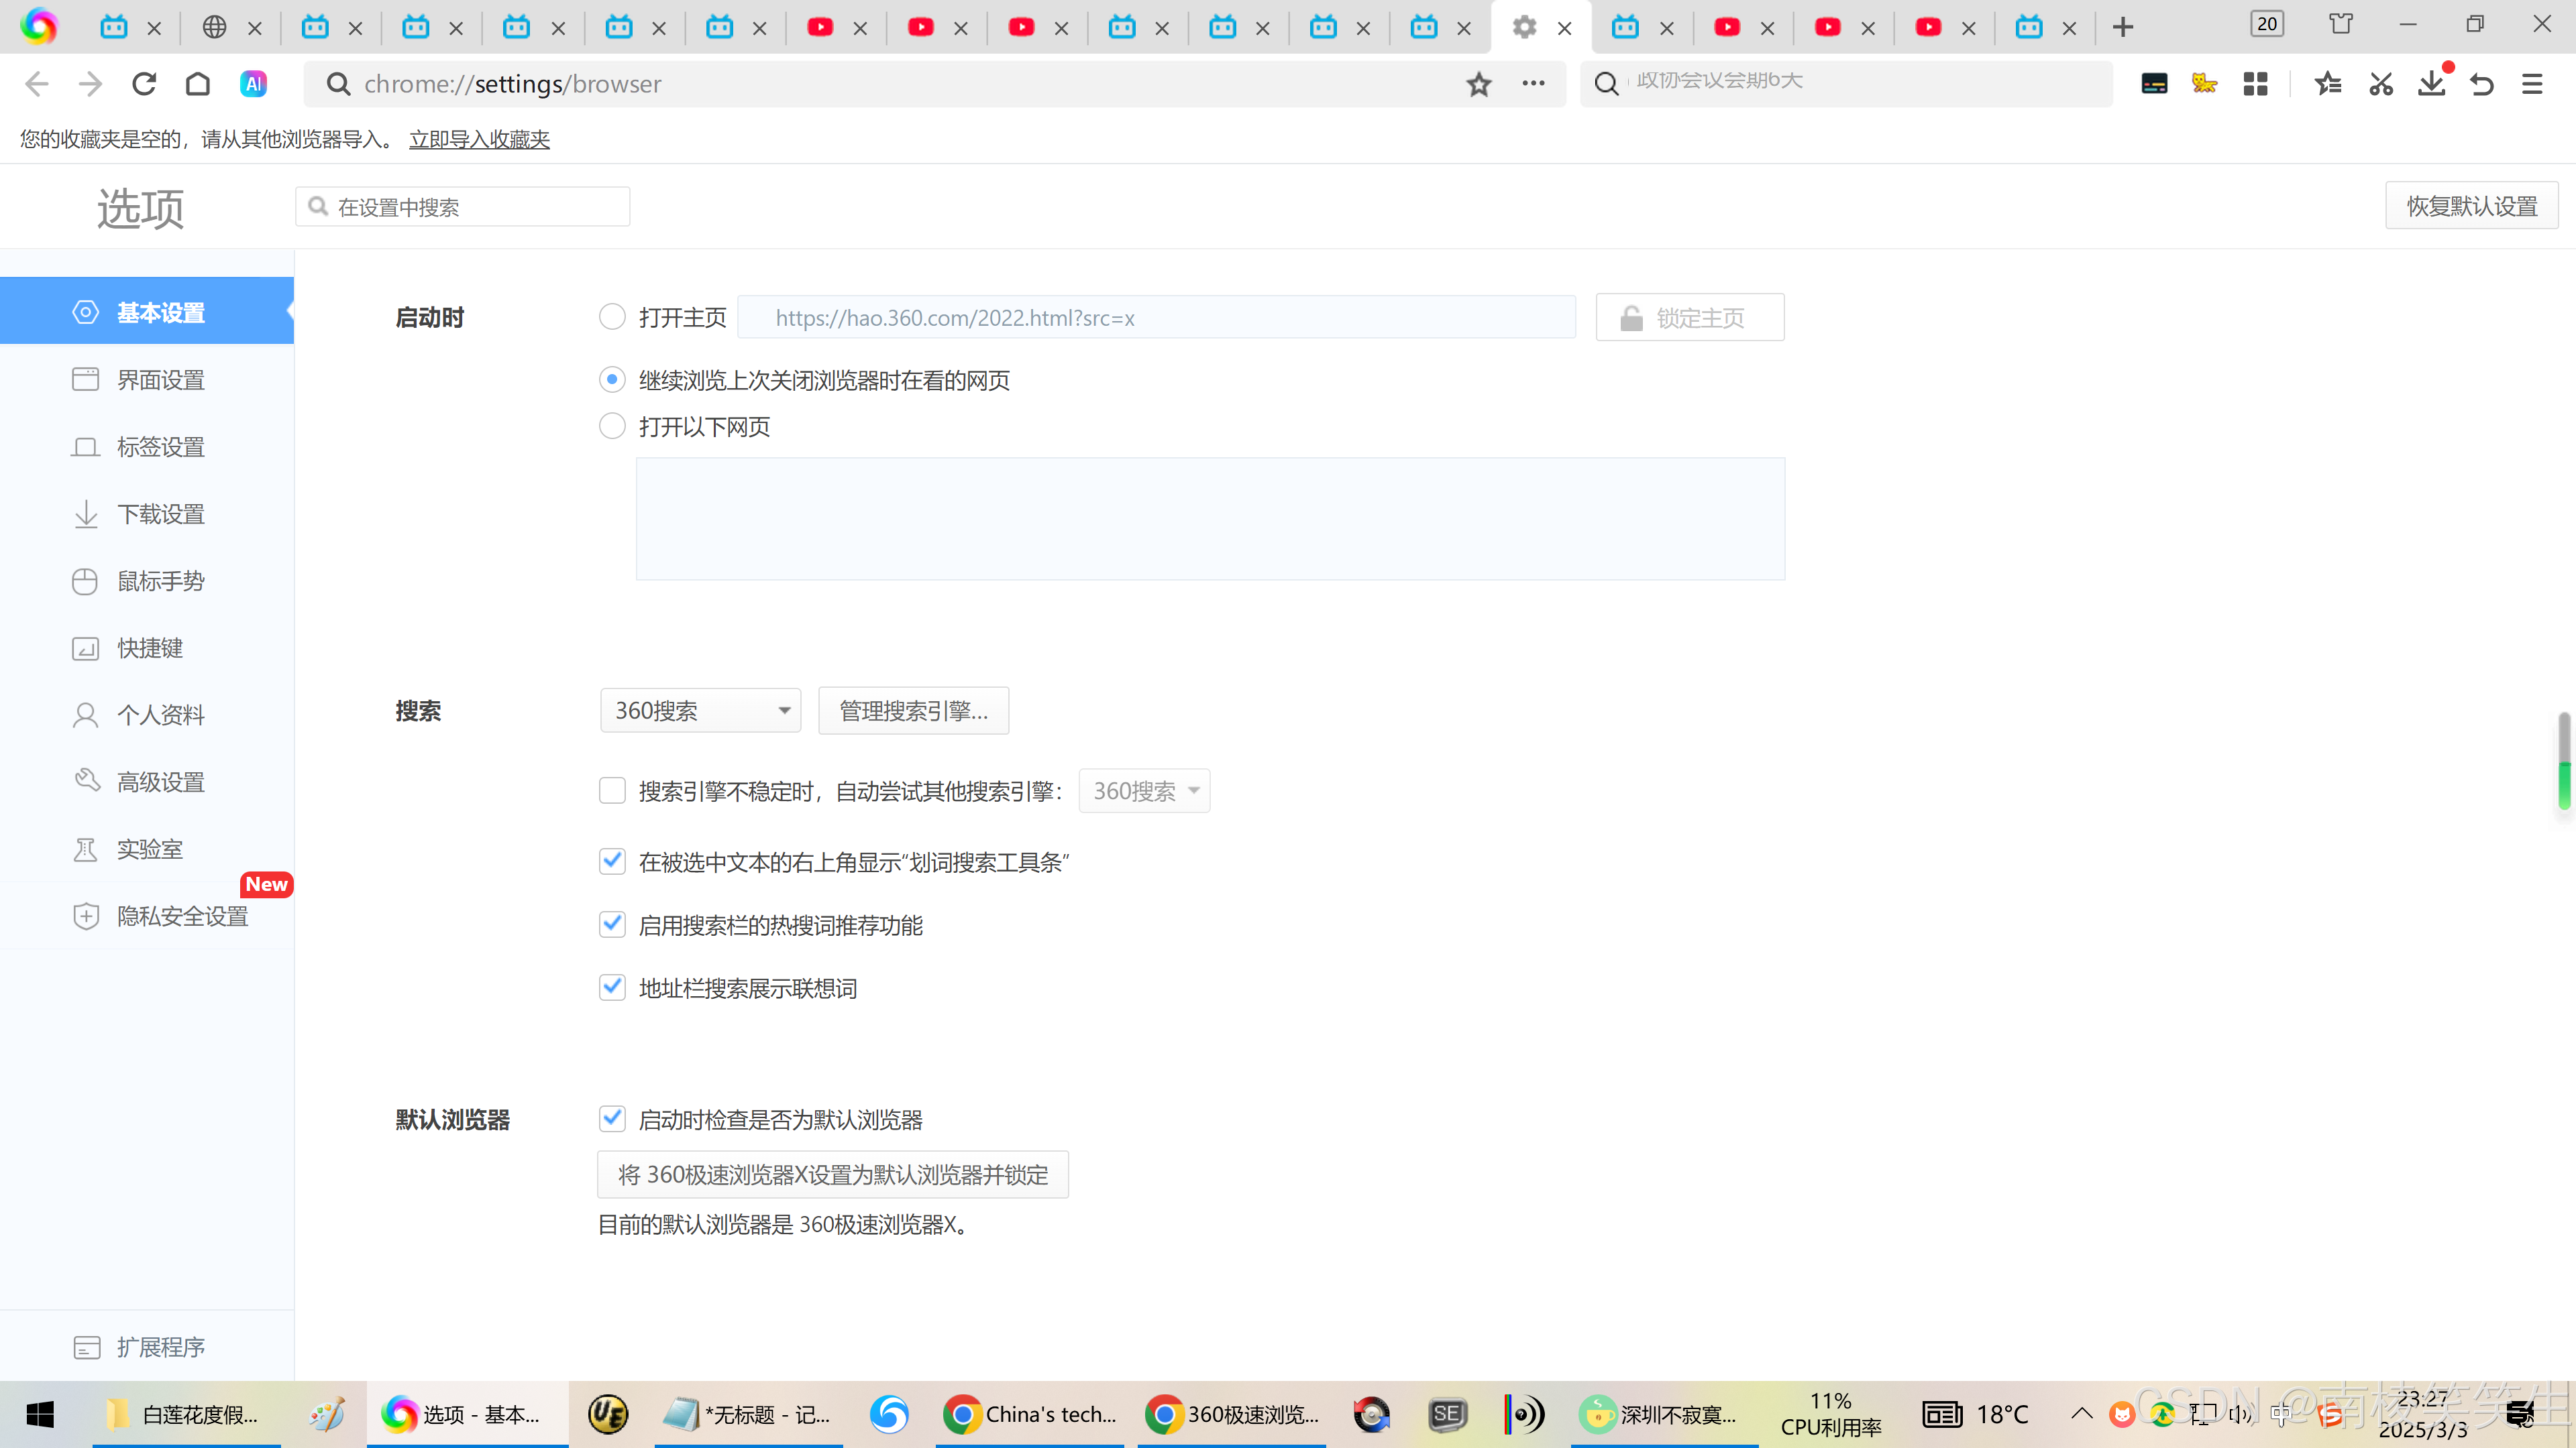
Task: Expand the fallback search engine dropdown
Action: coord(1144,790)
